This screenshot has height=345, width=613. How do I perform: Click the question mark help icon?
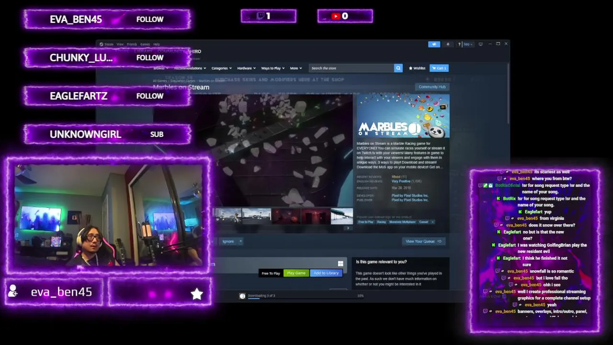[x=459, y=44]
